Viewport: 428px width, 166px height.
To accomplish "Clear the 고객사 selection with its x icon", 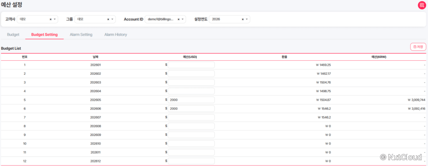I will pos(51,19).
